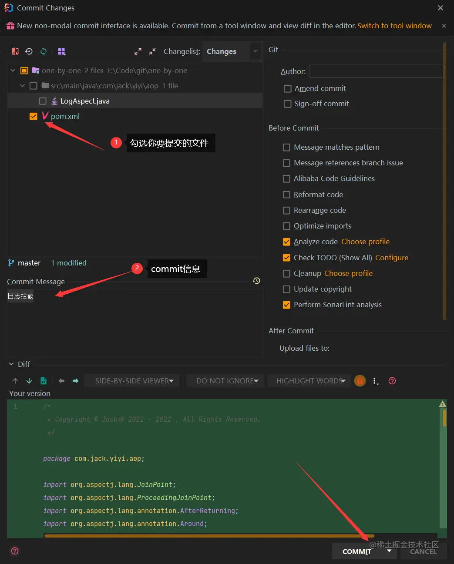Open Choose profile for Analyze code
The height and width of the screenshot is (564, 454).
(366, 242)
